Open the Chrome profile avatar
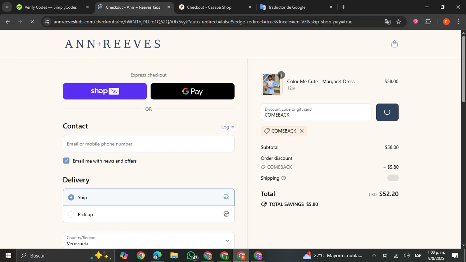This screenshot has height=262, width=466. click(446, 21)
